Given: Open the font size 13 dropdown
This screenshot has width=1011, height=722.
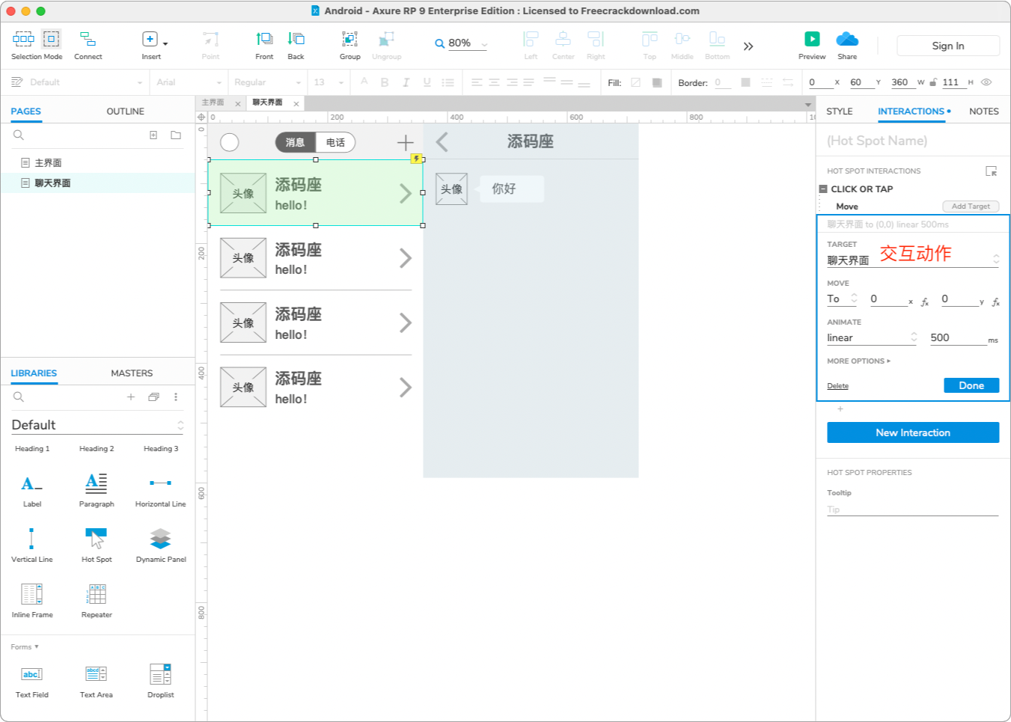Looking at the screenshot, I should [341, 82].
